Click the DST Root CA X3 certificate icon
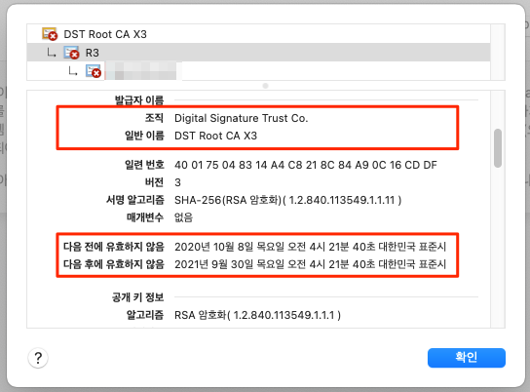The image size is (530, 392). pyautogui.click(x=50, y=34)
